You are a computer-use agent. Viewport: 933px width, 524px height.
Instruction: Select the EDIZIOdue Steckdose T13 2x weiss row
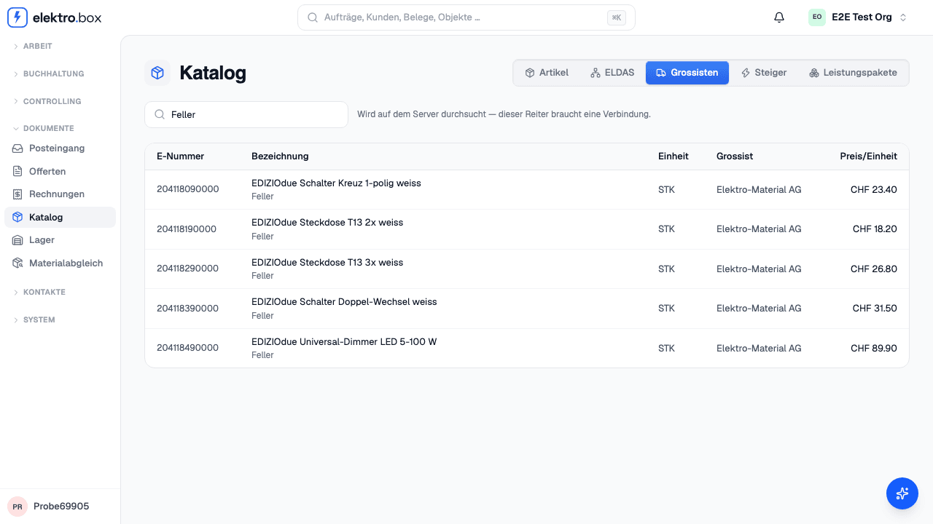527,229
